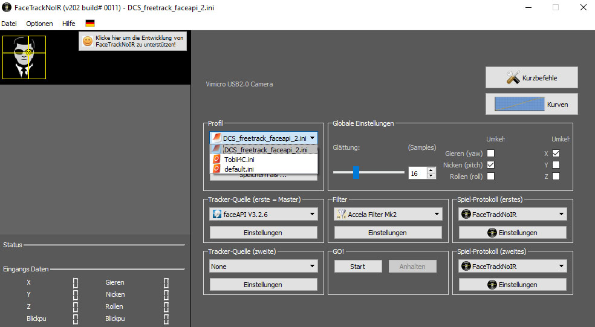This screenshot has height=327, width=595.
Task: Click the German flag language icon
Action: point(90,24)
